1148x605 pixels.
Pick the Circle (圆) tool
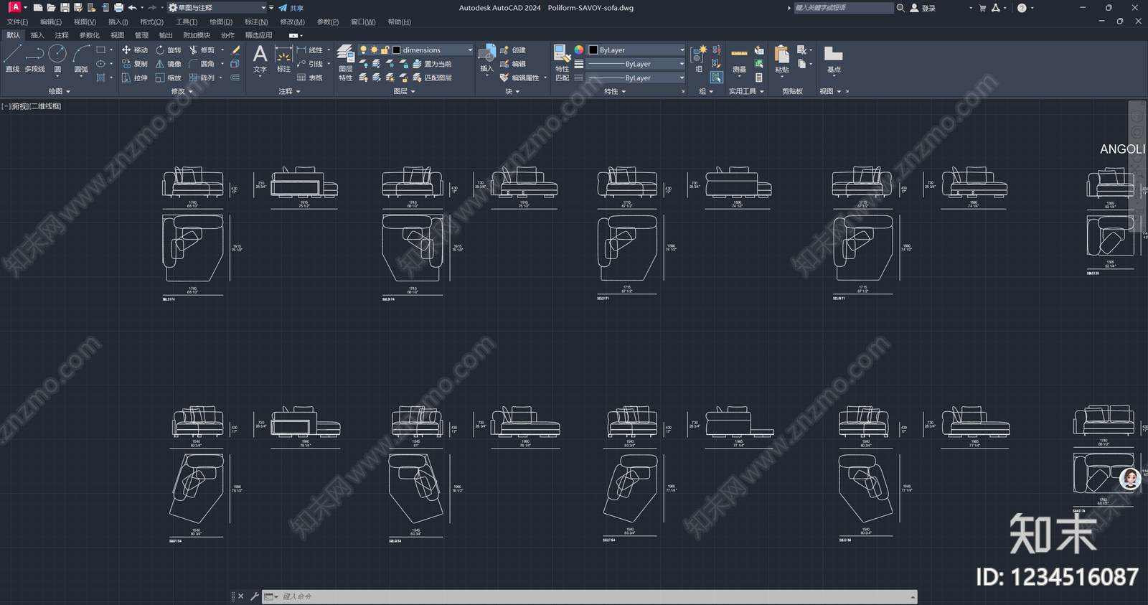57,59
